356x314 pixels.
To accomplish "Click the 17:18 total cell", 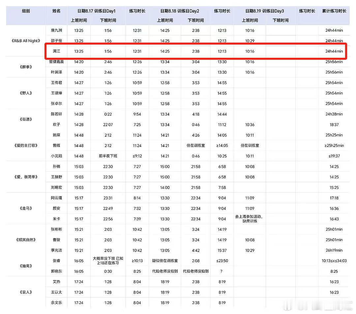I will coord(334,198).
